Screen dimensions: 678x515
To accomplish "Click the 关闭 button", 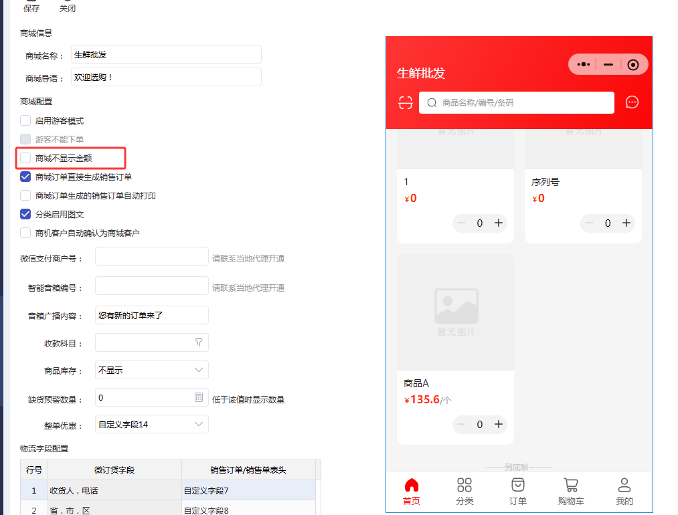I will (x=68, y=8).
